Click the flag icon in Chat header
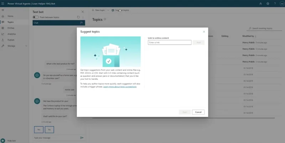Image resolution: width=285 pixels, height=143 pixels. pyautogui.click(x=82, y=23)
